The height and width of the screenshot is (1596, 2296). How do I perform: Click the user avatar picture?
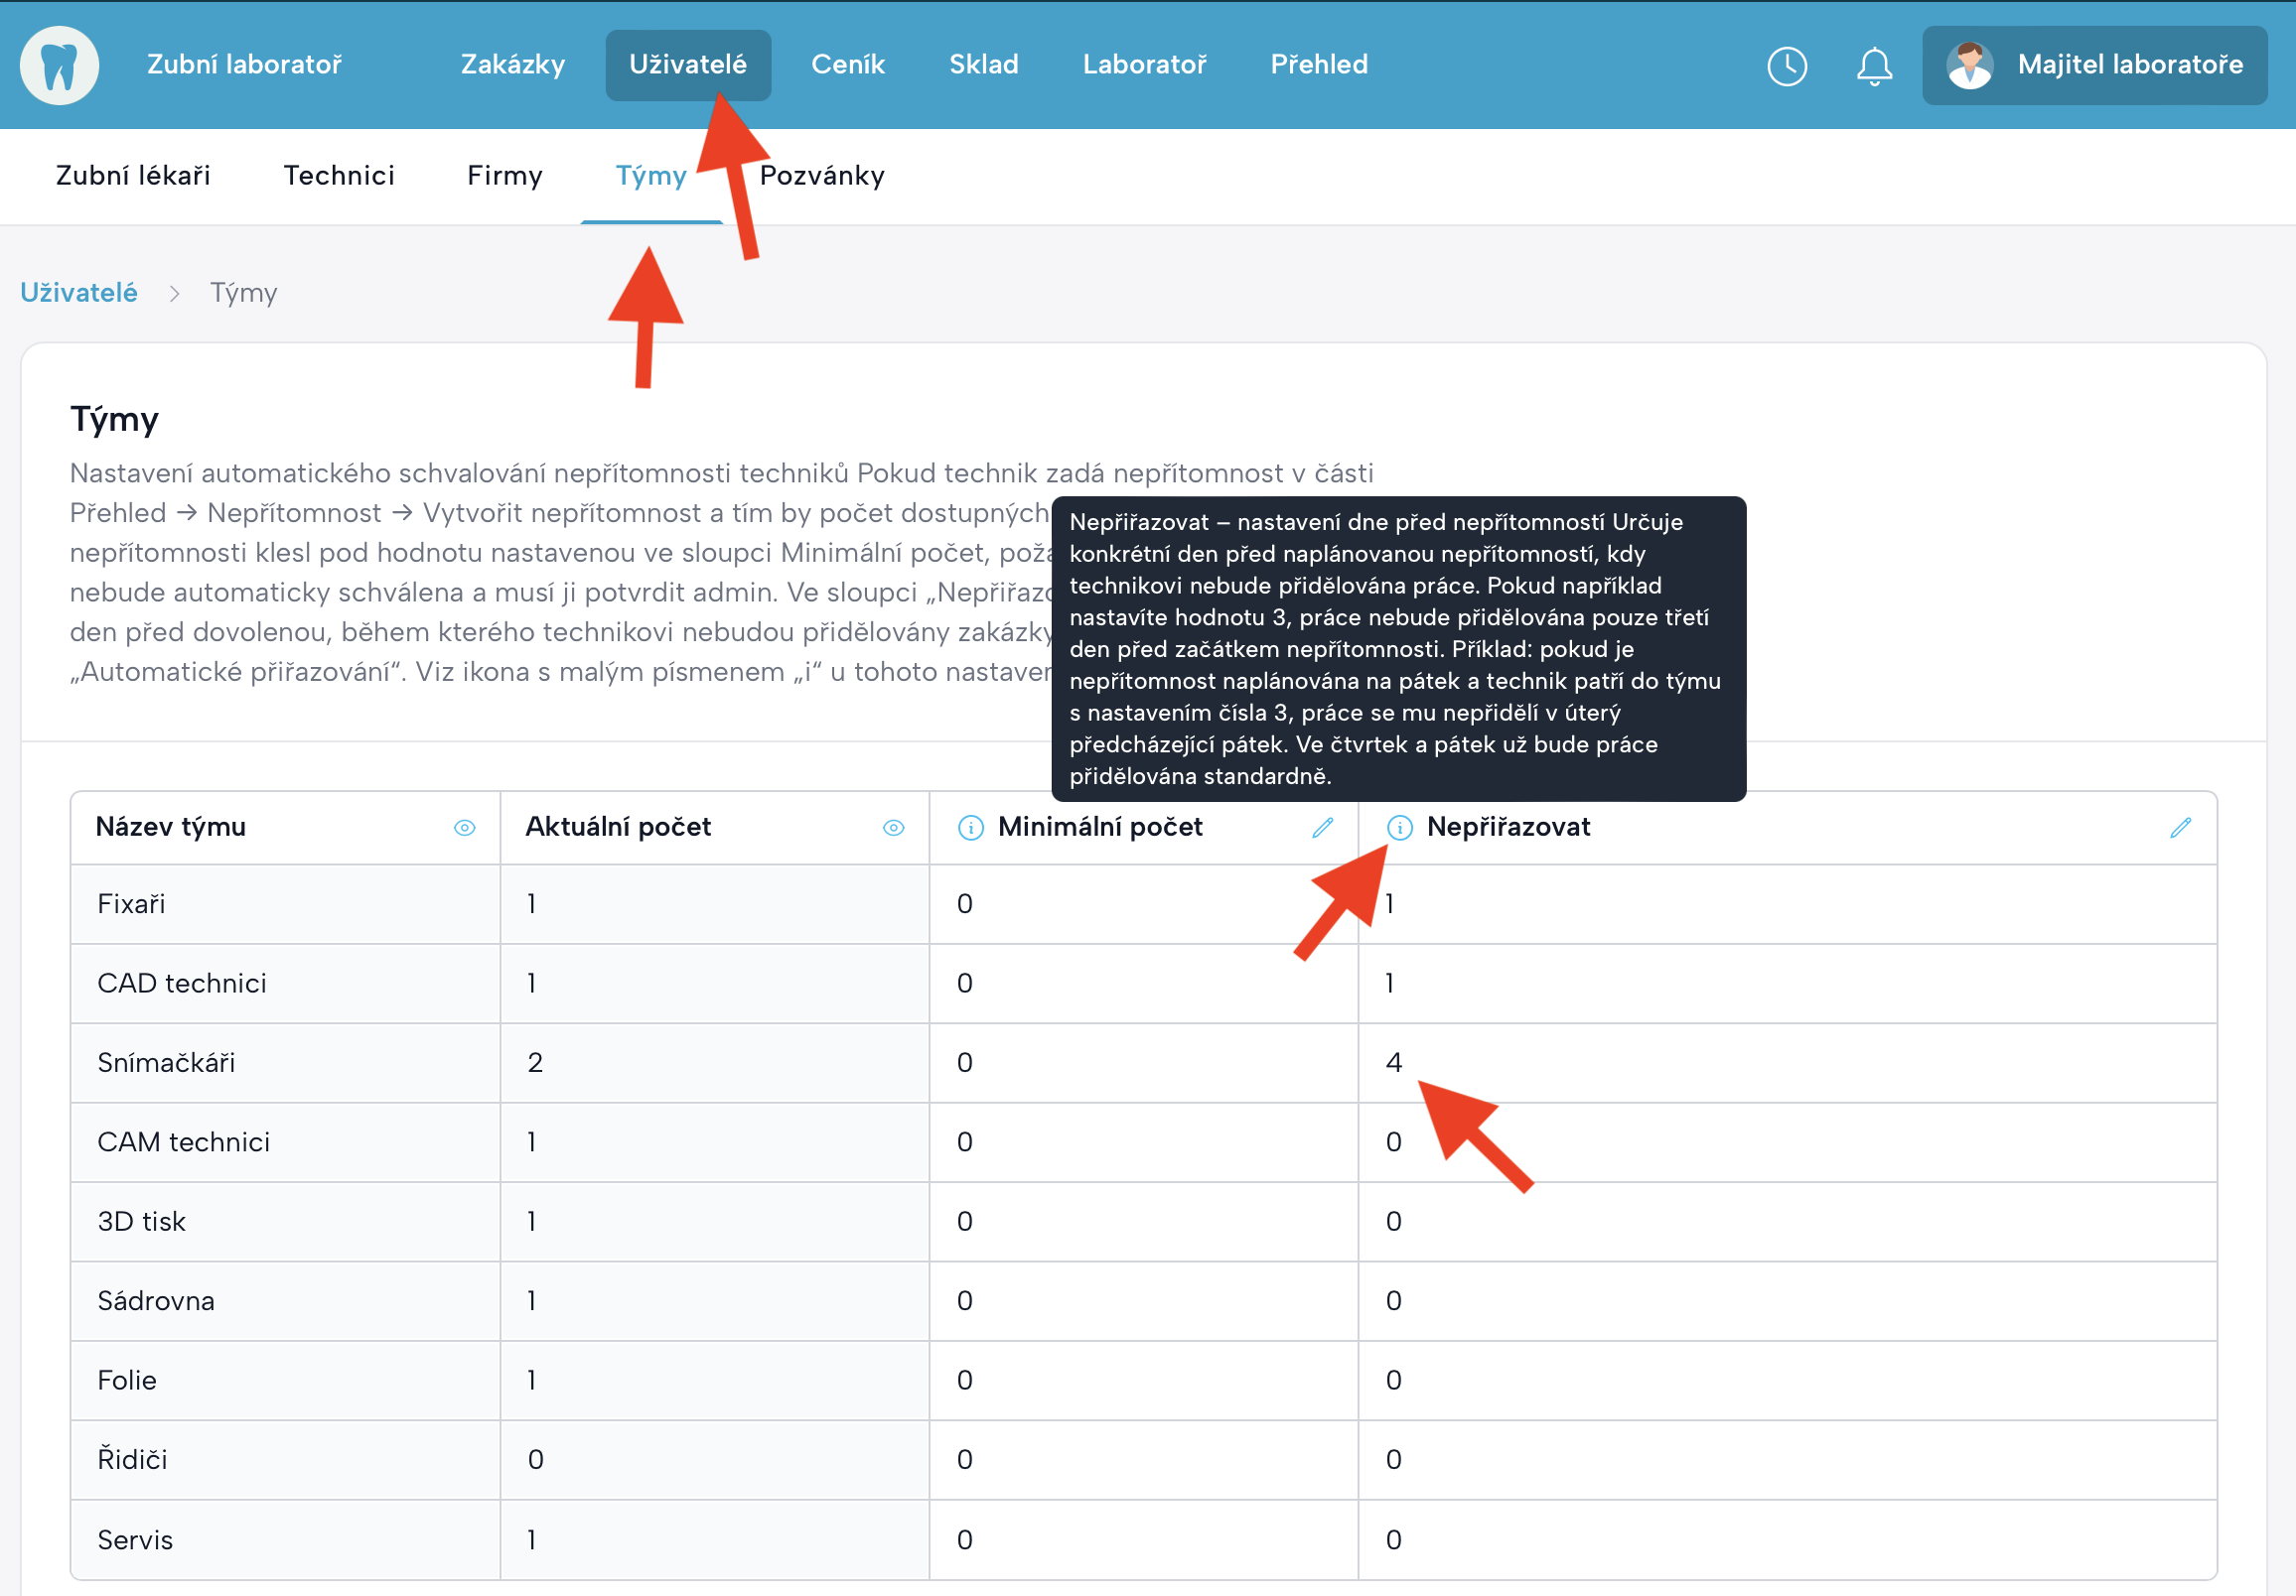1969,66
